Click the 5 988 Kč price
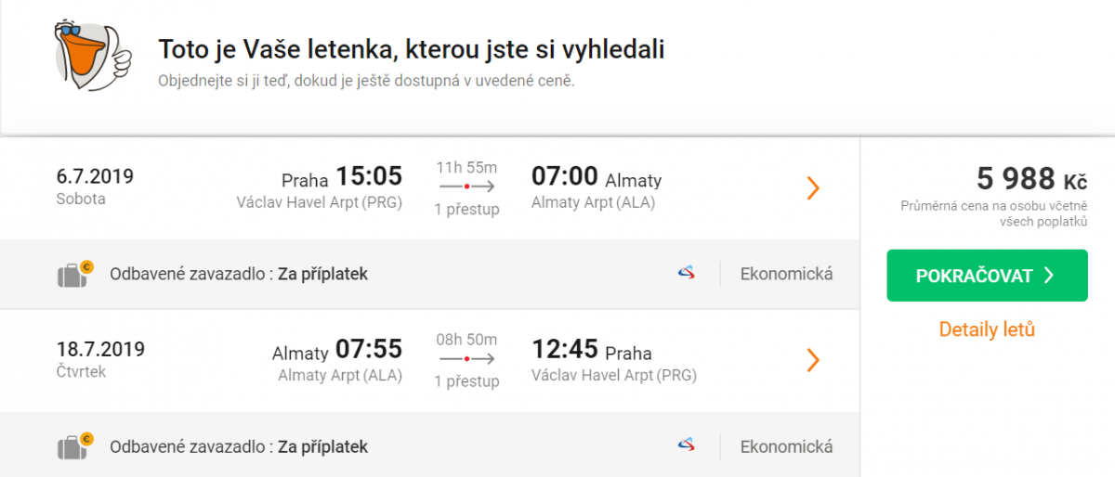Screen dimensions: 1115x477 (x=1031, y=178)
